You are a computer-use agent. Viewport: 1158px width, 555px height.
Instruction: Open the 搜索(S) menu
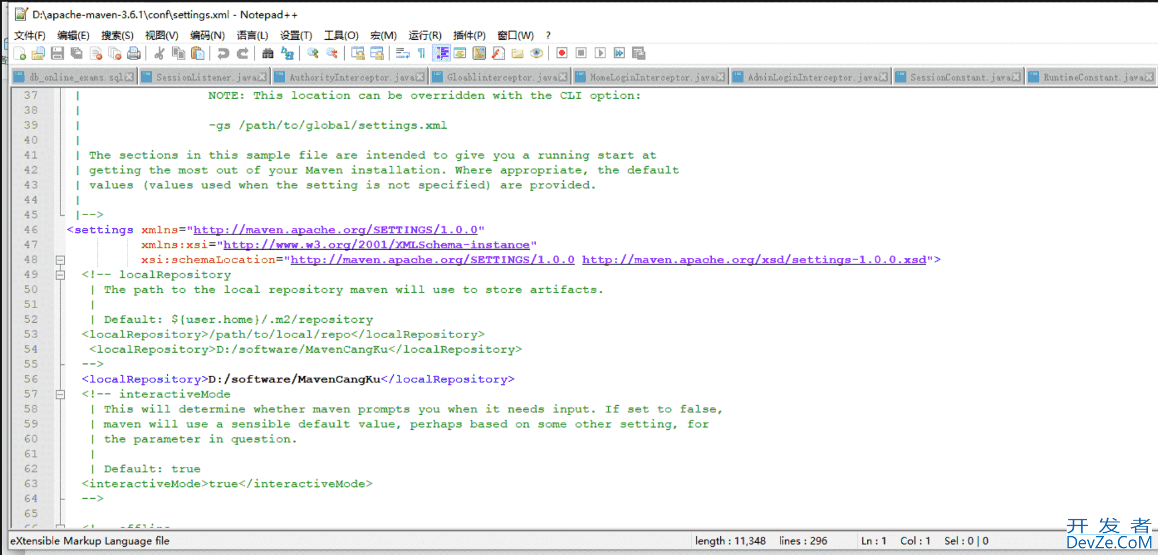[117, 36]
